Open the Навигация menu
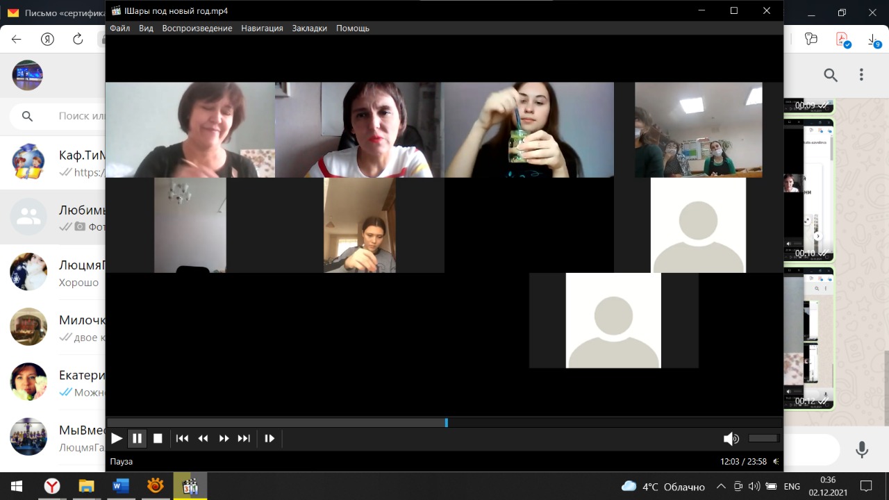The height and width of the screenshot is (500, 889). [262, 28]
